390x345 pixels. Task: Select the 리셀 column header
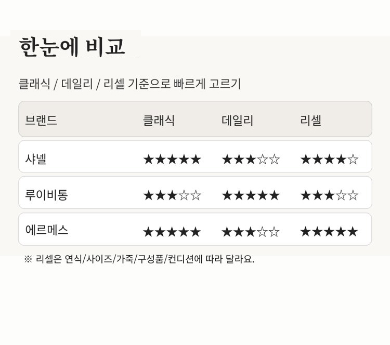(x=310, y=121)
